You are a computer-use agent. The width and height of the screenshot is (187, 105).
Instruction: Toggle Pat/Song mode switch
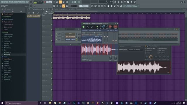point(35,2)
